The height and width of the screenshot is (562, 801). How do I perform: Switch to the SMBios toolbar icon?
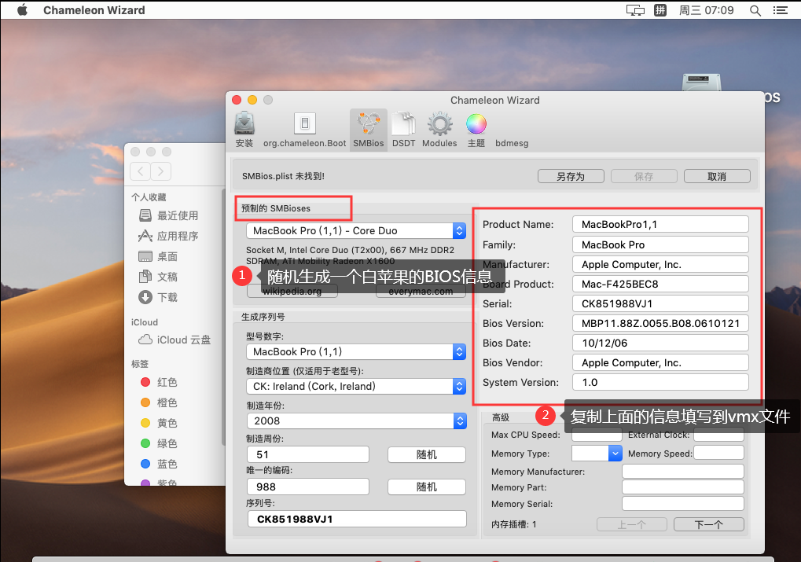click(x=369, y=129)
